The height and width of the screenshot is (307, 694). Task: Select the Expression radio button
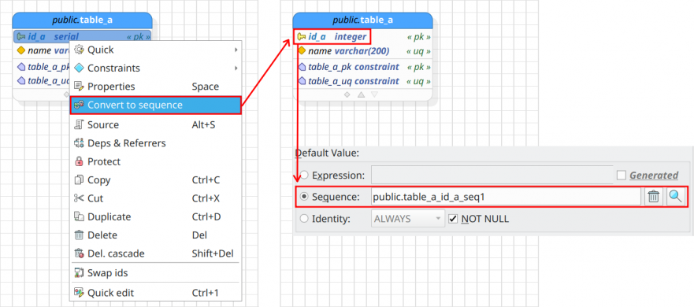coord(304,176)
